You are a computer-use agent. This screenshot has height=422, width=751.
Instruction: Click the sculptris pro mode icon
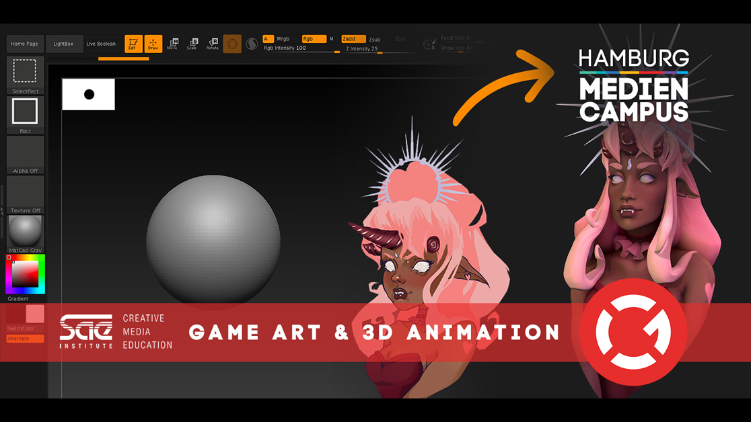(x=252, y=44)
